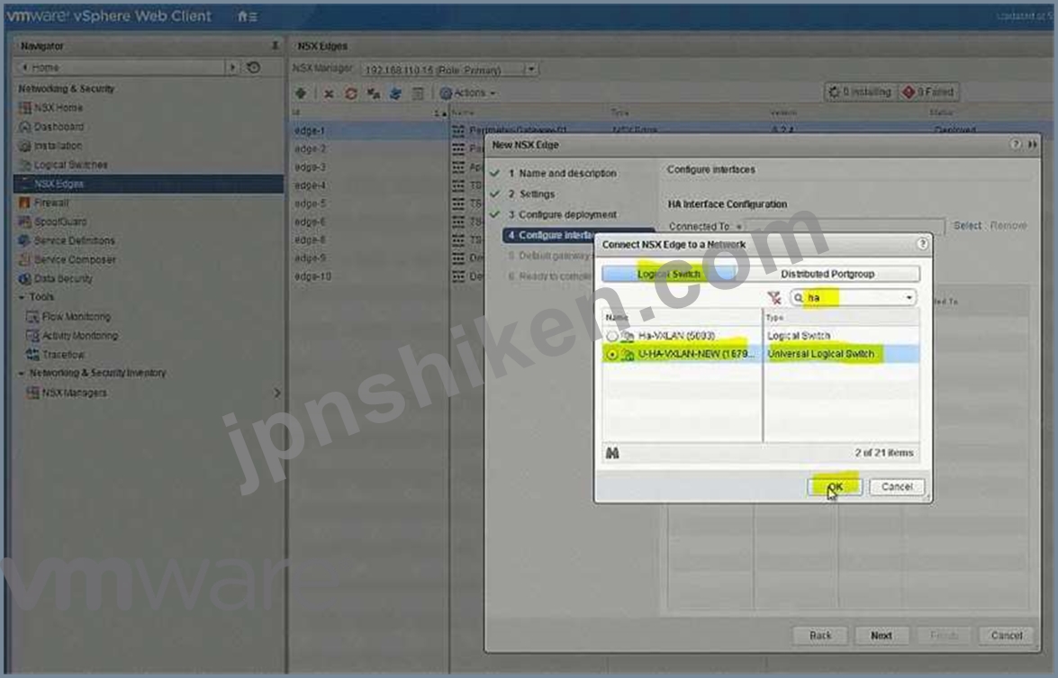1058x678 pixels.
Task: Click Next in the New NSX Edge wizard
Action: [x=882, y=636]
